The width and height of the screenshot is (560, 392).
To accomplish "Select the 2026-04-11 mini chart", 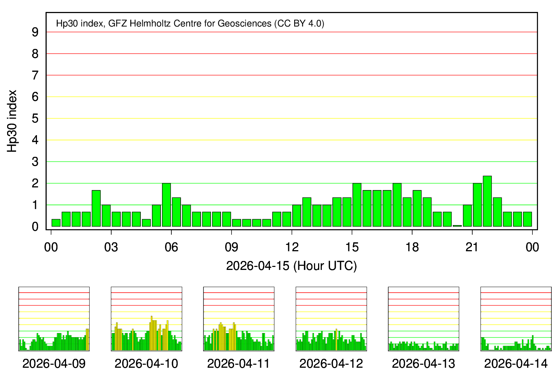I will [x=239, y=319].
